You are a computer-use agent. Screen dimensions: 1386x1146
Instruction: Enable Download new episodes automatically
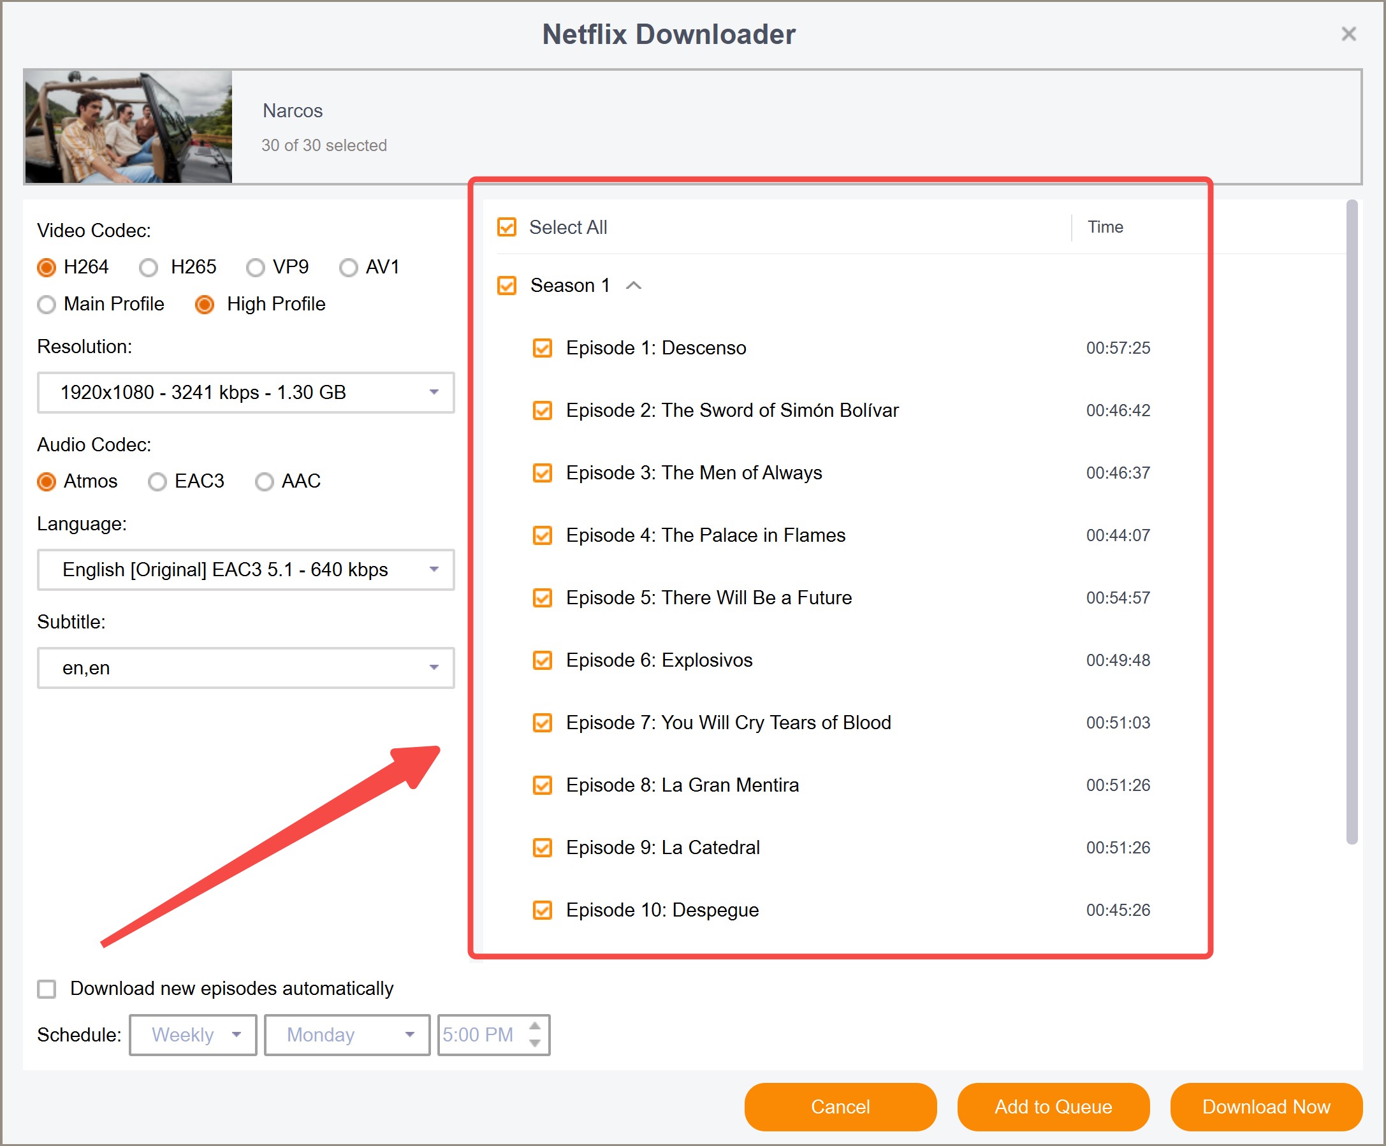point(46,989)
